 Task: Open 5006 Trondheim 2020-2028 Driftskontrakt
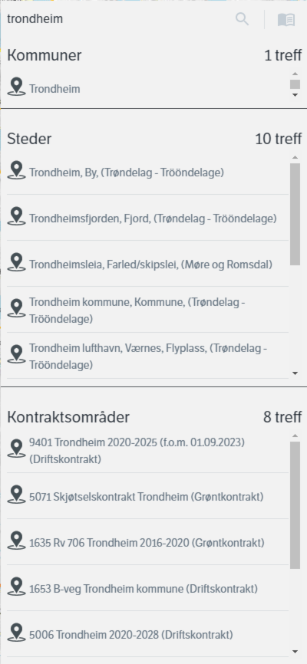click(x=147, y=635)
